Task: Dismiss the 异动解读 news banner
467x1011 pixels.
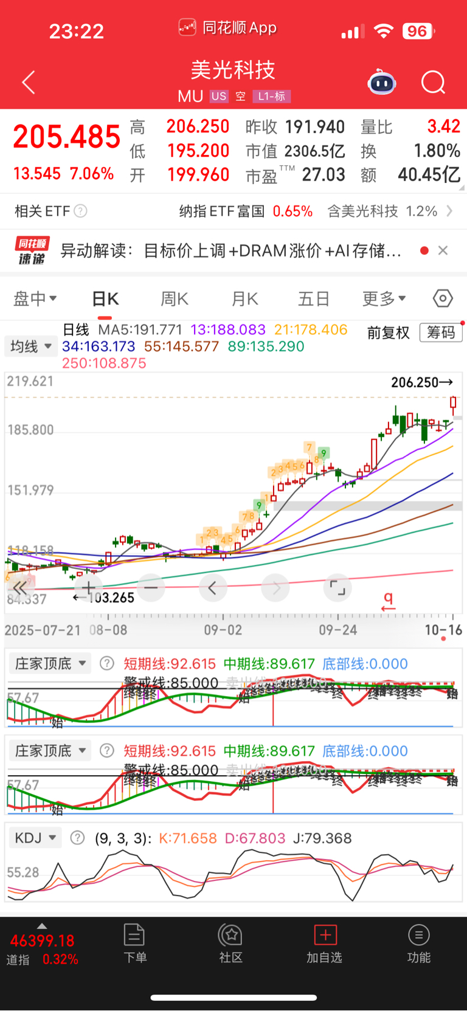Action: tap(443, 250)
